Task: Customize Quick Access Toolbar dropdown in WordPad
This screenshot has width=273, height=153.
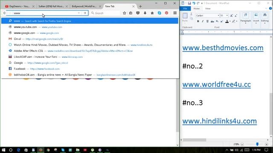Action: pyautogui.click(x=202, y=3)
